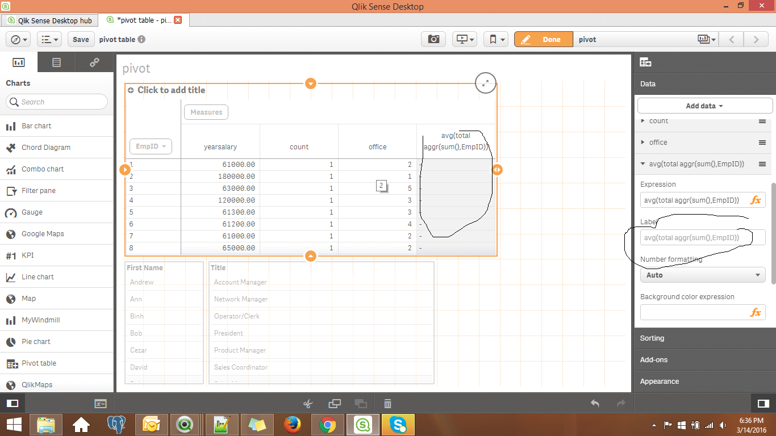This screenshot has width=776, height=436.
Task: Click the Measures pill in pivot
Action: pos(206,112)
